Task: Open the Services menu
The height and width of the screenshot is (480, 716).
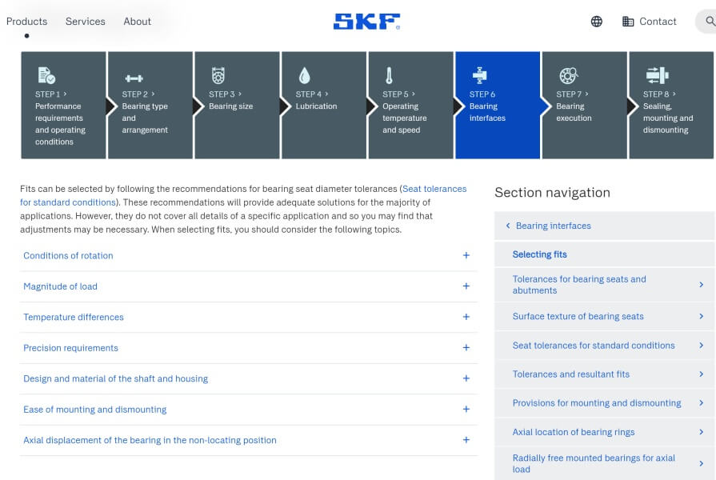Action: [x=85, y=22]
